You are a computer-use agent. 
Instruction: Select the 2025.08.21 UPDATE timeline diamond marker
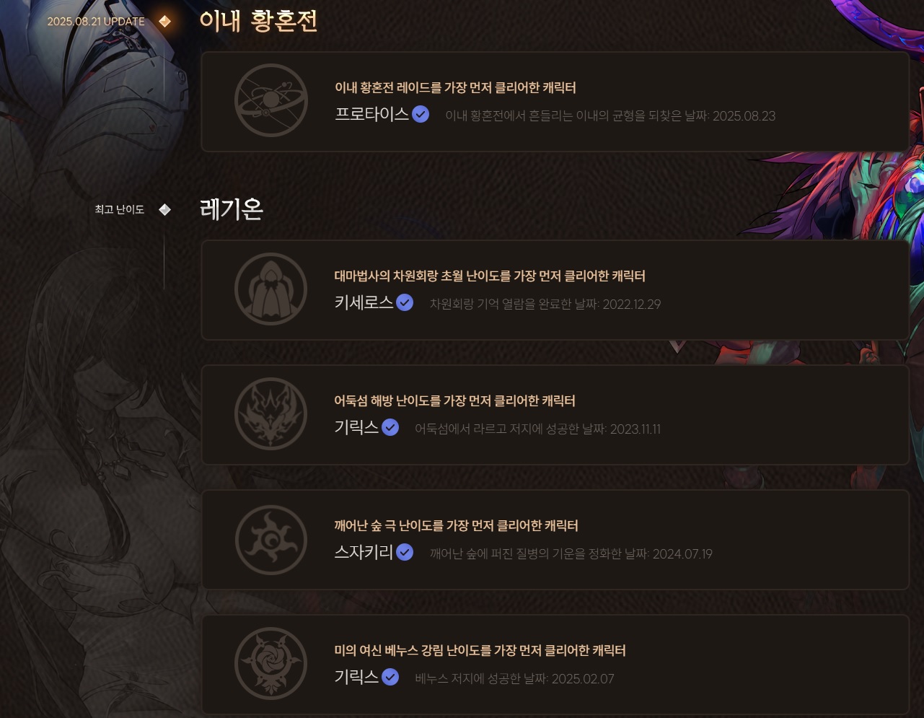coord(165,21)
